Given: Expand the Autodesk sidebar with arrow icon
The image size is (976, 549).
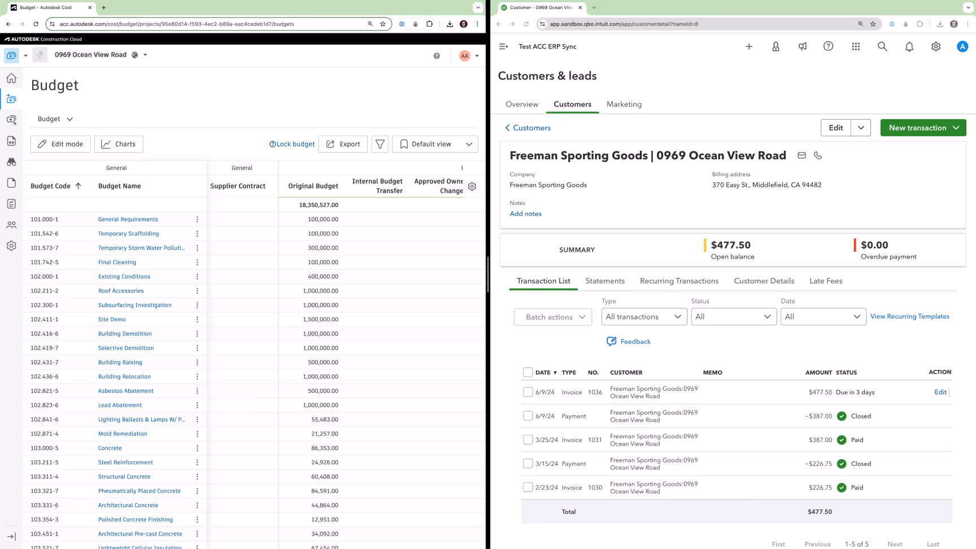Looking at the screenshot, I should click(x=11, y=537).
